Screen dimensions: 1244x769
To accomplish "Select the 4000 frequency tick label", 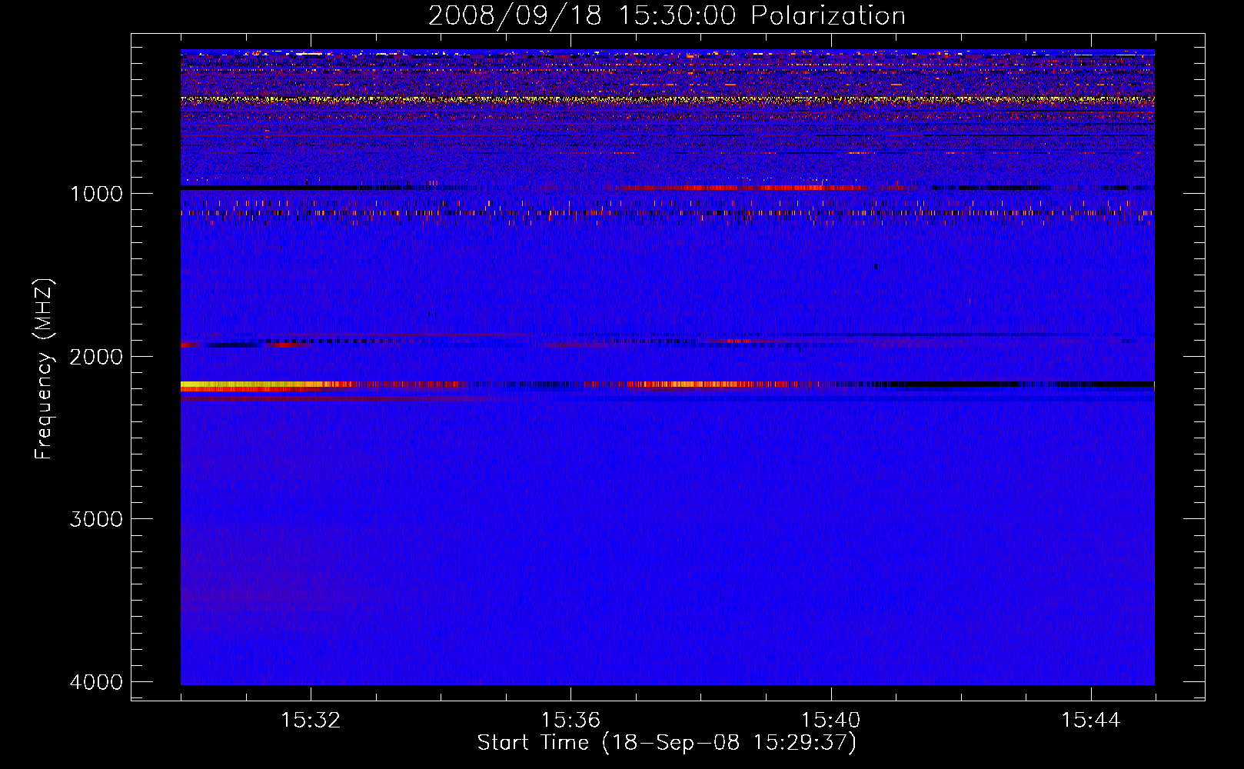I will pyautogui.click(x=96, y=682).
